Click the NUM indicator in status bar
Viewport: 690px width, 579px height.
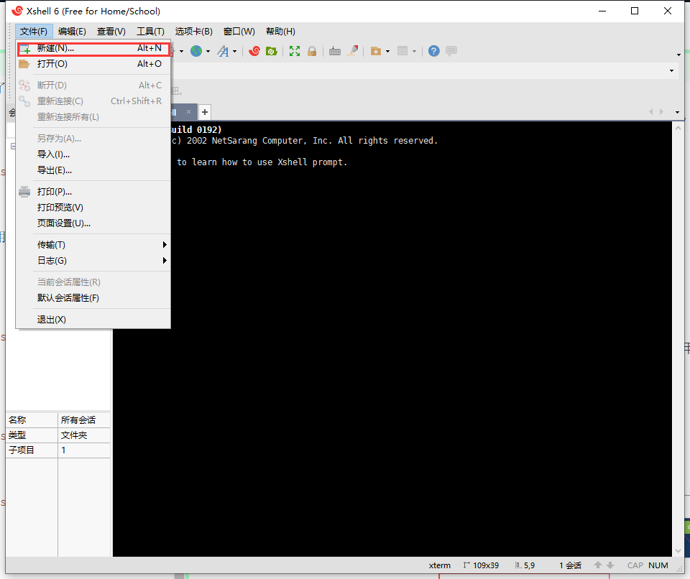658,565
